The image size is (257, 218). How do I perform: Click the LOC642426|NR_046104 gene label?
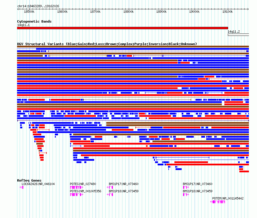click(x=38, y=184)
